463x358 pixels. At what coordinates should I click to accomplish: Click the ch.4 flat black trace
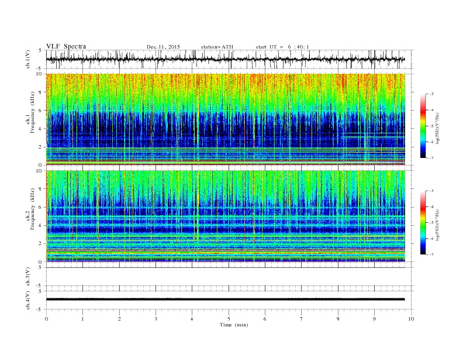point(225,300)
